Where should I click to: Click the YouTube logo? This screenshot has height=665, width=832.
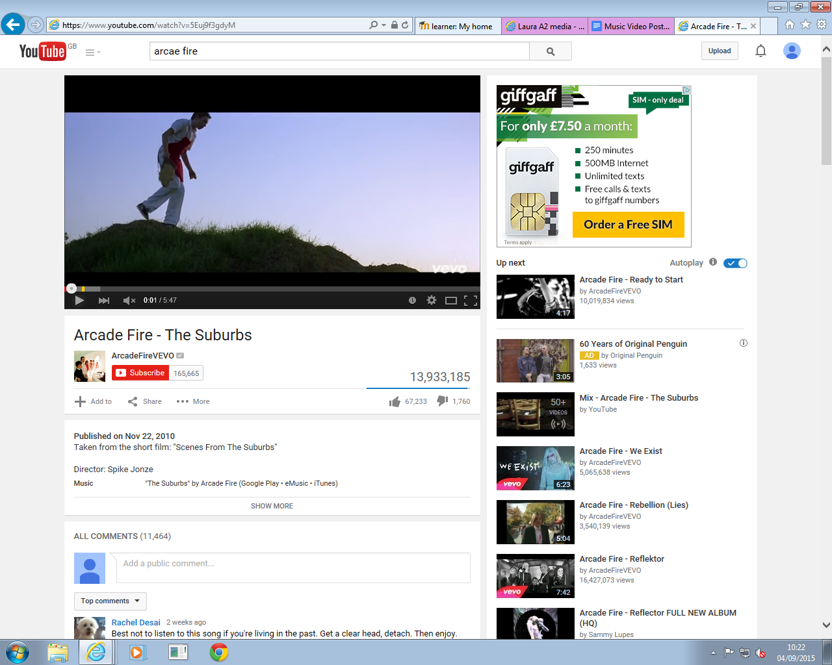coord(43,51)
